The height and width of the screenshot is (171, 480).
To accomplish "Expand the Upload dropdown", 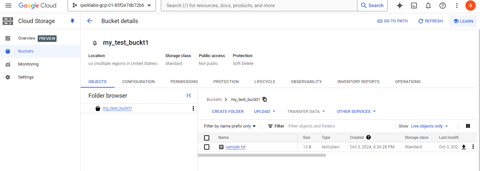I will click(265, 111).
